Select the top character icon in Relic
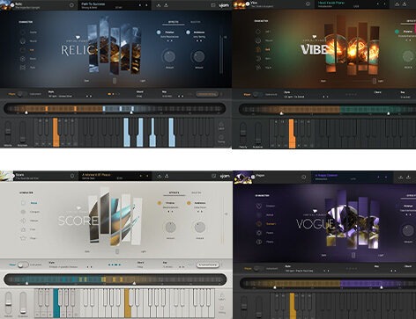The image size is (416, 319). click(x=23, y=33)
